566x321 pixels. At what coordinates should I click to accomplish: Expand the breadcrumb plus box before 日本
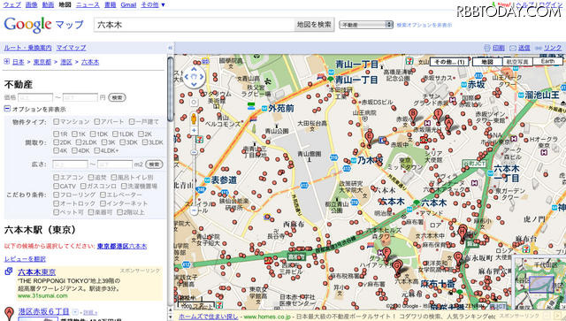pyautogui.click(x=6, y=62)
